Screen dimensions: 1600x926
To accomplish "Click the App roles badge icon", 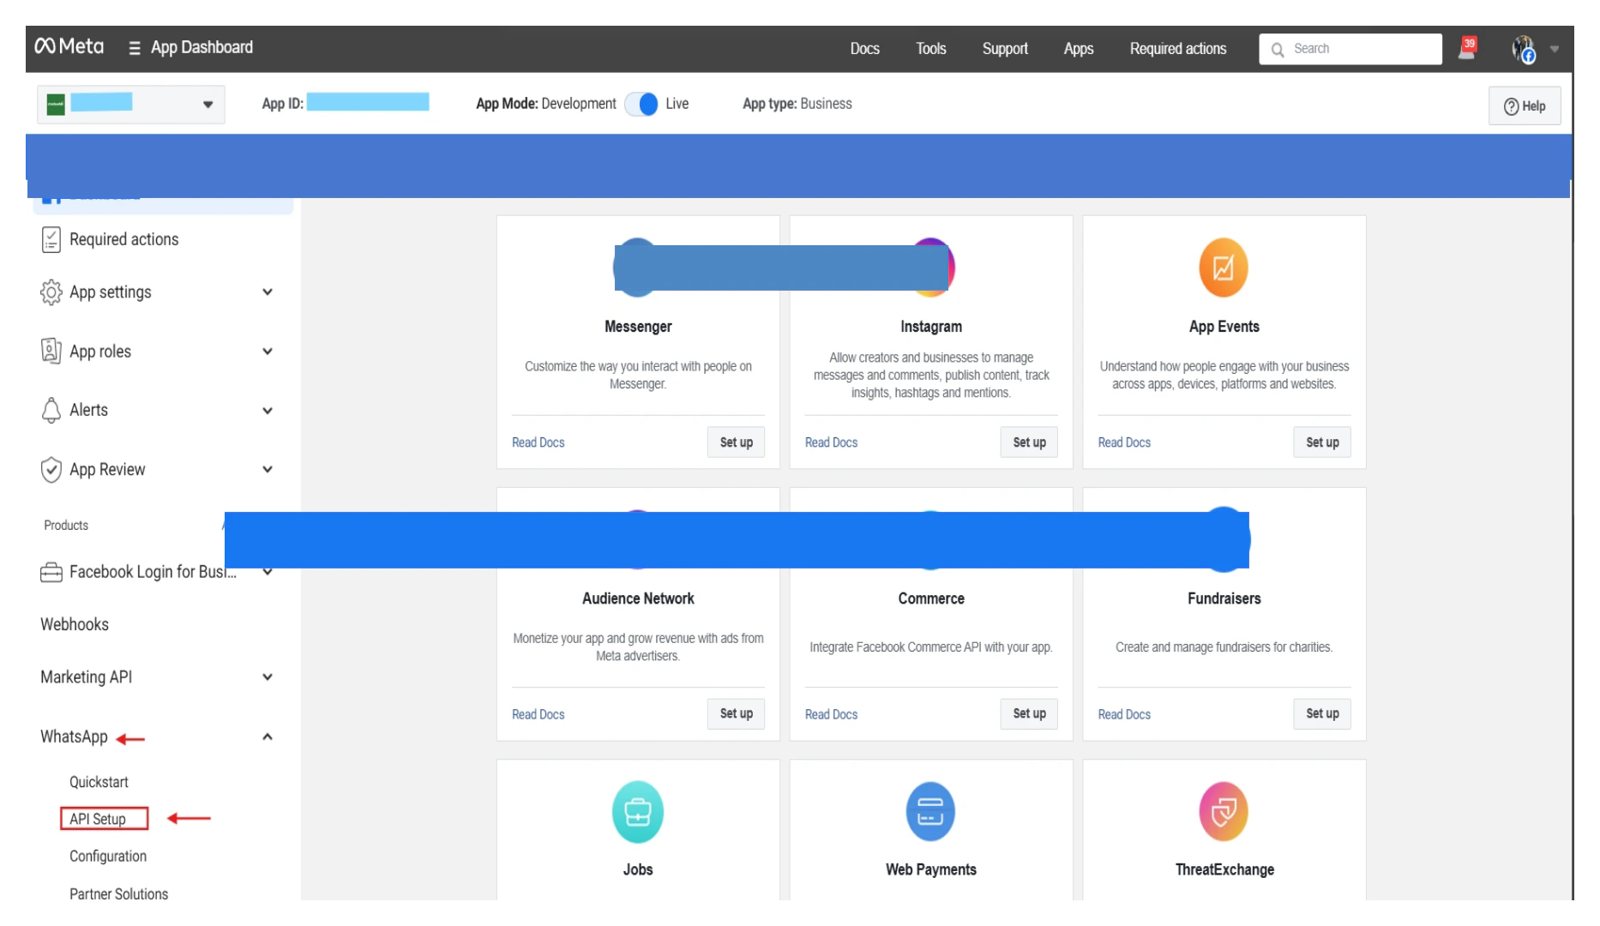I will coord(51,351).
